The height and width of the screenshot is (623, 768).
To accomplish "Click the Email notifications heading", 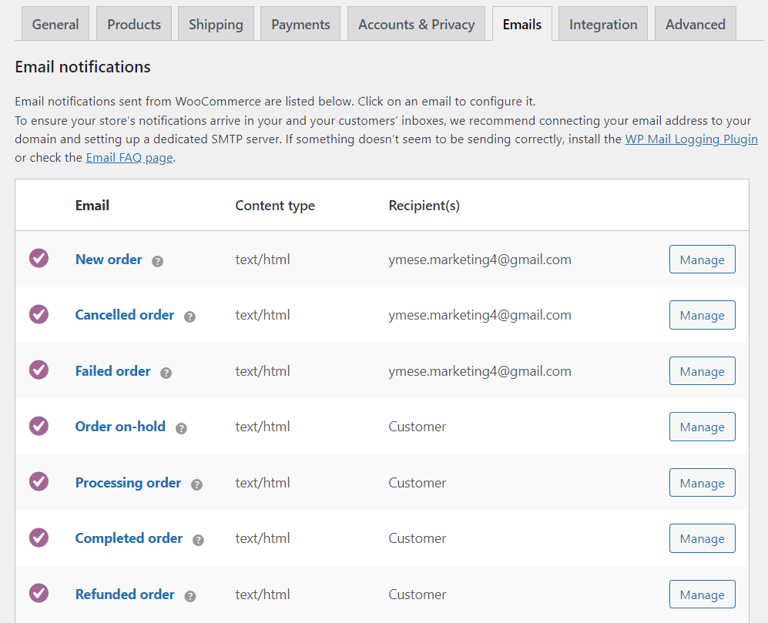I will (x=82, y=66).
